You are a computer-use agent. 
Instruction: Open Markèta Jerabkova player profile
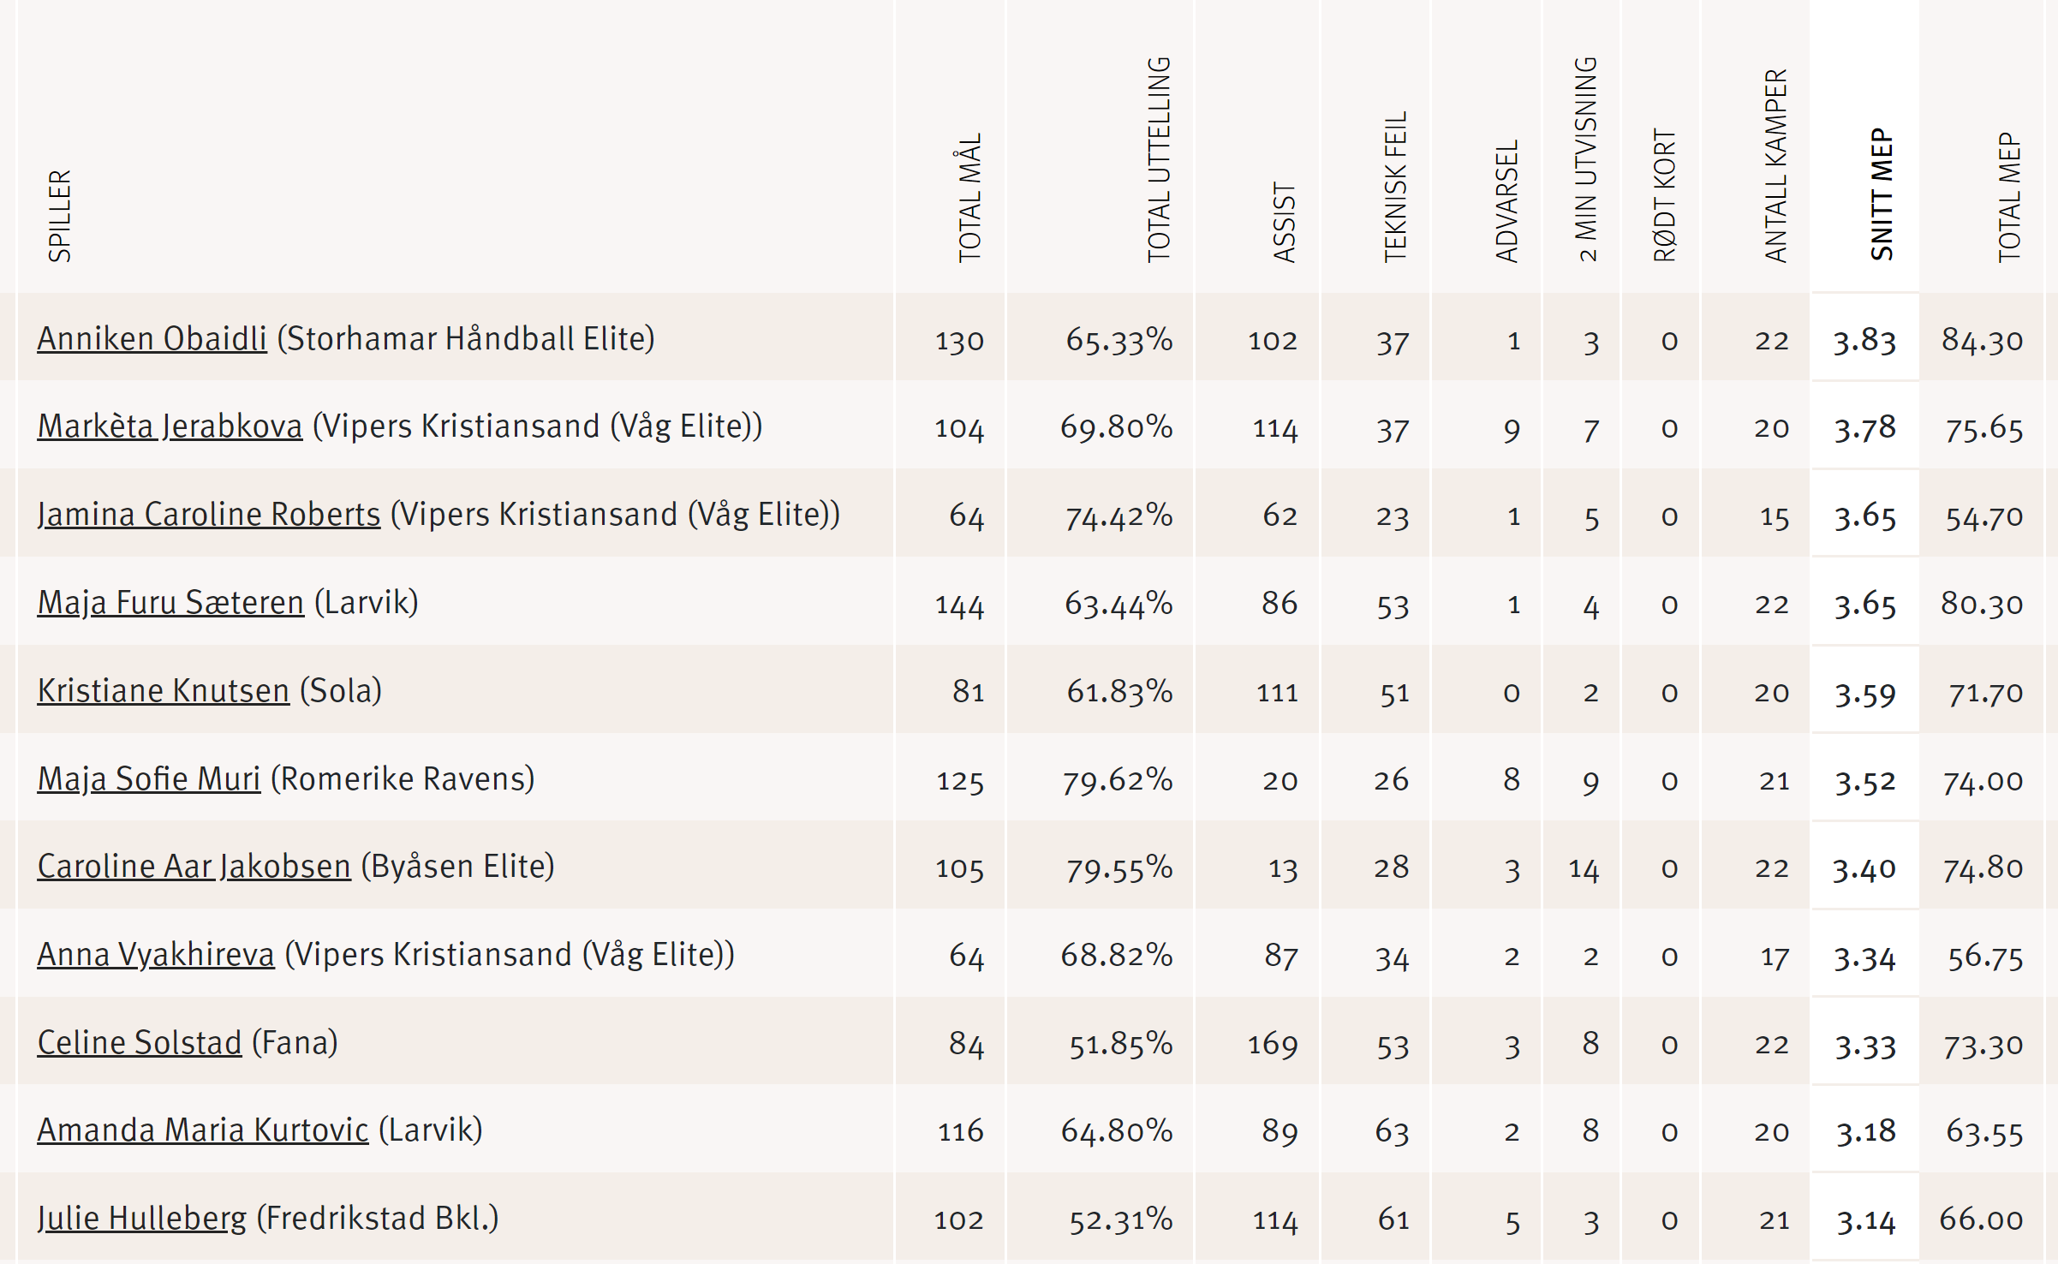[170, 426]
